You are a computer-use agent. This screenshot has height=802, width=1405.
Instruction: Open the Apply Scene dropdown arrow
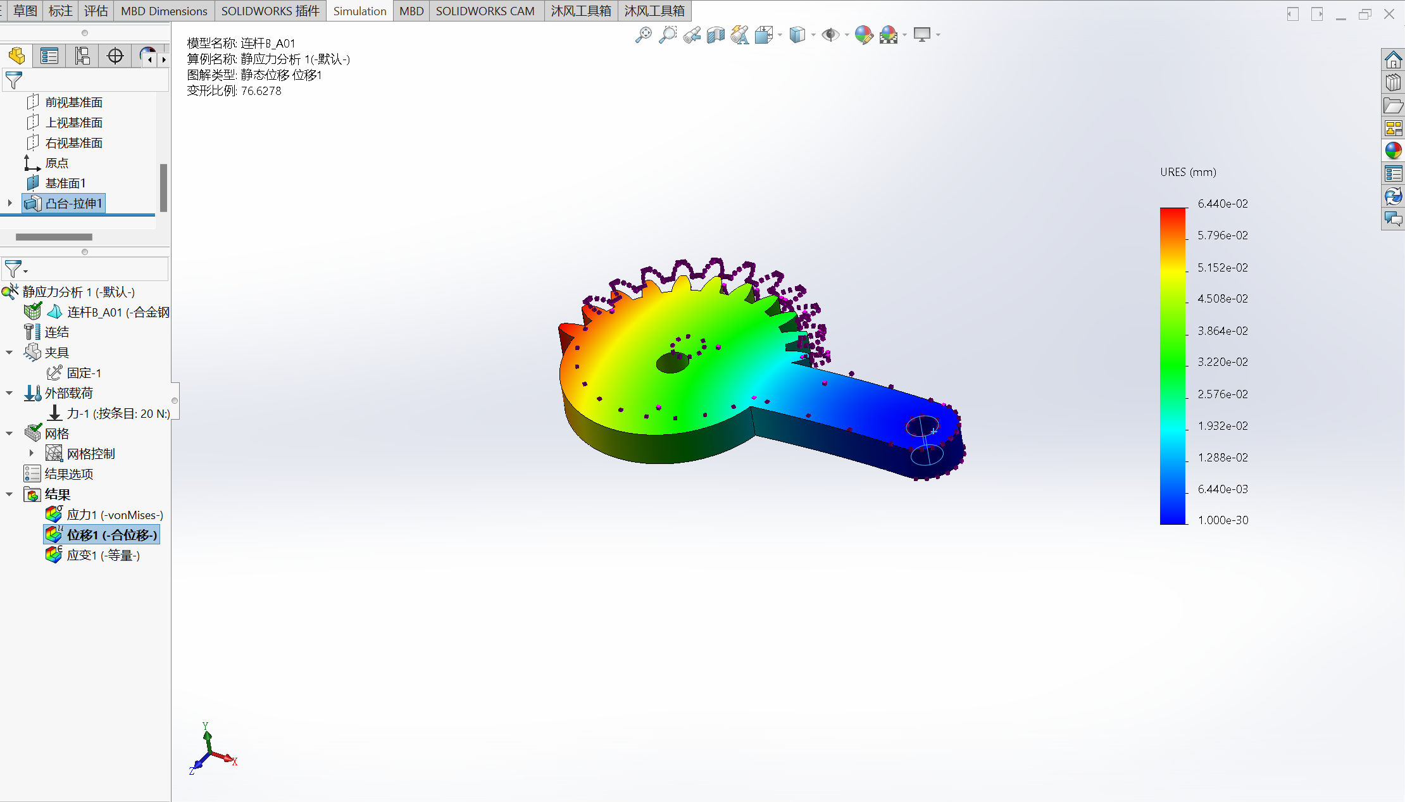[904, 35]
